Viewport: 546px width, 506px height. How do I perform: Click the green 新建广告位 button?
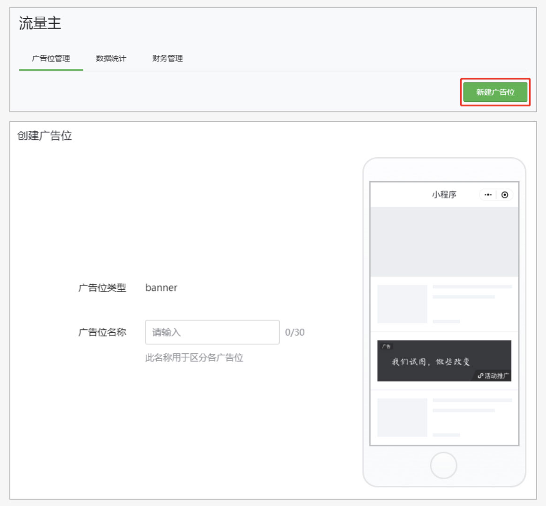(x=495, y=92)
